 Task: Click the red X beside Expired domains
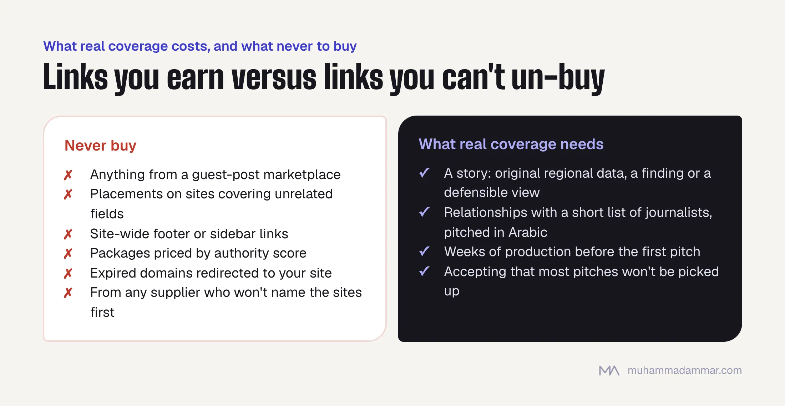pos(68,273)
